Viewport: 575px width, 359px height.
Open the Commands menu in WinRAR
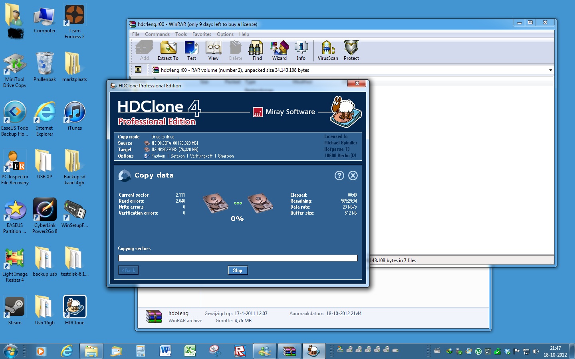[157, 34]
